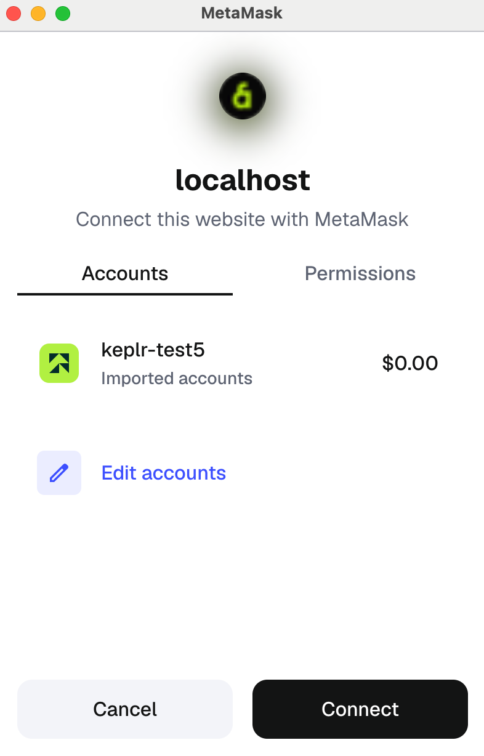
Task: Click the Imported accounts label
Action: click(x=177, y=378)
